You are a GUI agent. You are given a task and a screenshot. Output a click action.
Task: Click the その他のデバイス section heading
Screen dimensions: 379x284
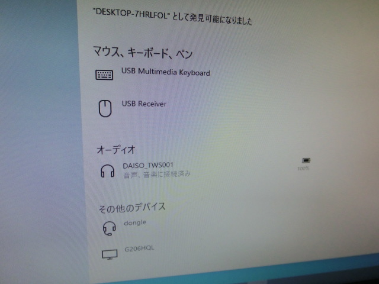click(x=132, y=208)
